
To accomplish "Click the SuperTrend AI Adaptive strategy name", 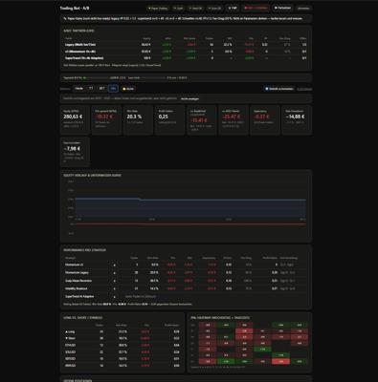I will (x=79, y=297).
